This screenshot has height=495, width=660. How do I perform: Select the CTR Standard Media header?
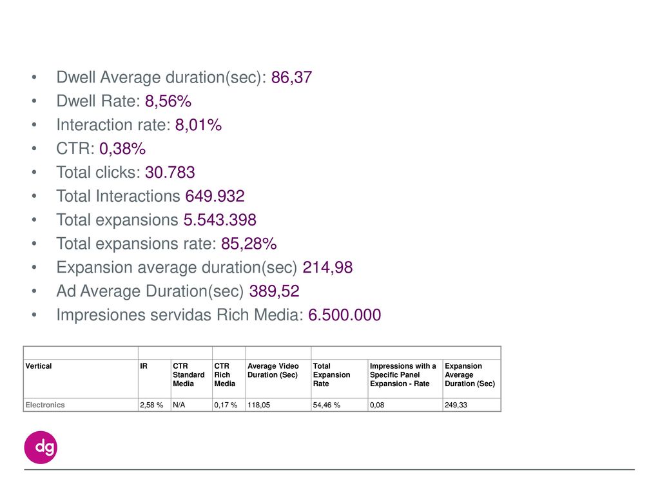point(189,374)
